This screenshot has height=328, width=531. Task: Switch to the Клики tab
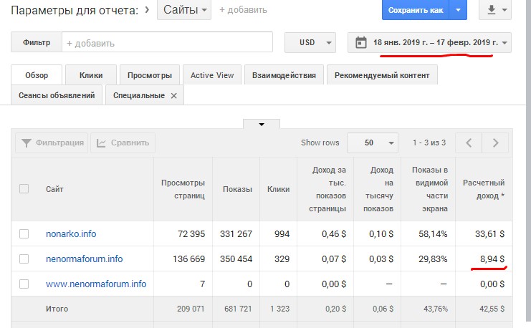91,74
